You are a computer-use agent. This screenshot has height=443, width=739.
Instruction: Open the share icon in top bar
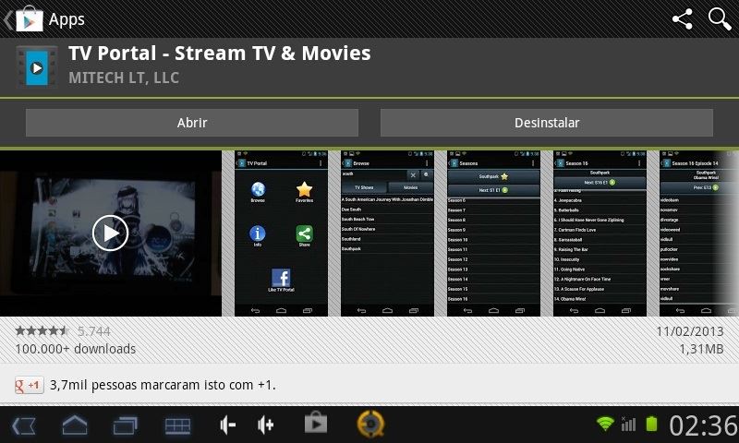(x=682, y=19)
